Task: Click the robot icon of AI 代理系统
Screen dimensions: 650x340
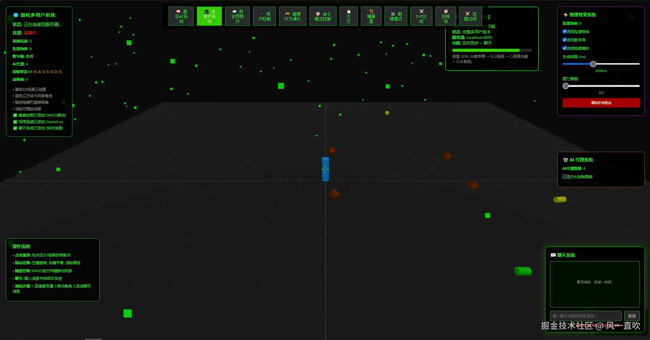Action: point(565,160)
